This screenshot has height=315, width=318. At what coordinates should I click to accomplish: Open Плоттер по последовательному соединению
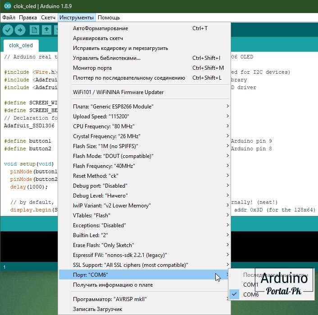[145, 78]
